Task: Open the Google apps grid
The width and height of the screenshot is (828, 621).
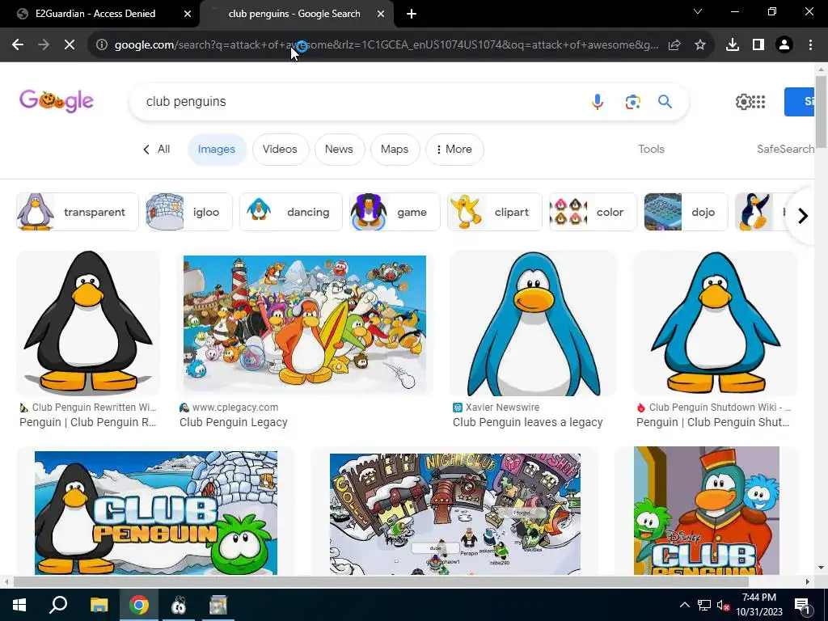Action: click(x=758, y=101)
